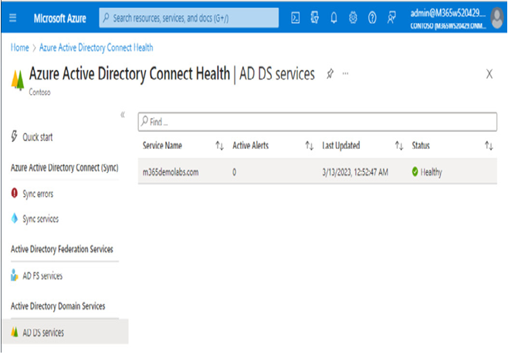
Task: Collapse the left navigation pane
Action: tap(123, 115)
